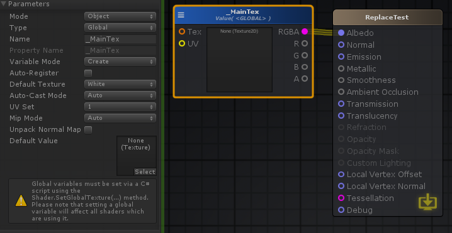452x233 pixels.
Task: Click the Tex input port on _MainTex node
Action: (182, 31)
